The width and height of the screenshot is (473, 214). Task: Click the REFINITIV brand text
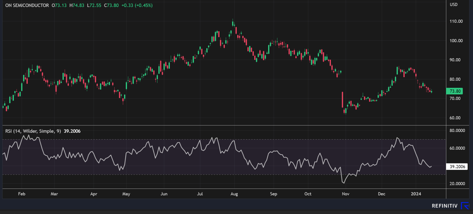tap(445, 206)
